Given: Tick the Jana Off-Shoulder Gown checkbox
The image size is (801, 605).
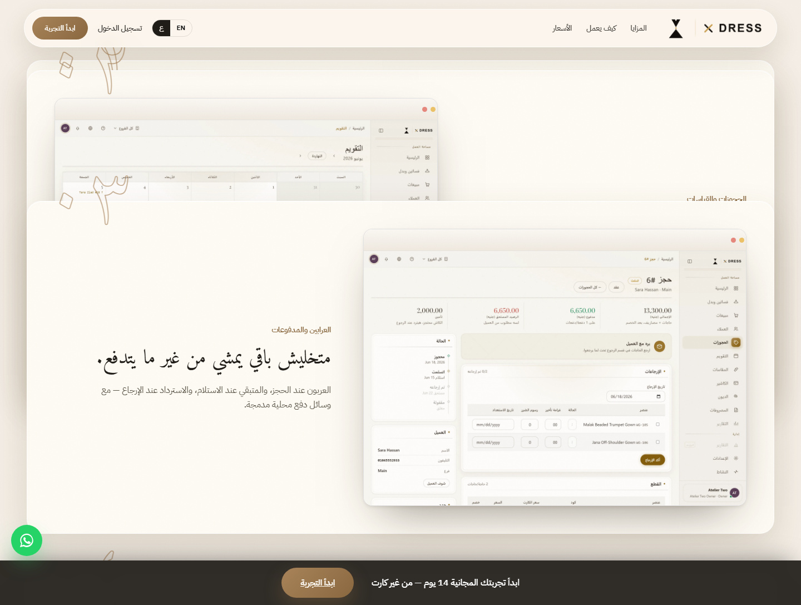Looking at the screenshot, I should [657, 442].
